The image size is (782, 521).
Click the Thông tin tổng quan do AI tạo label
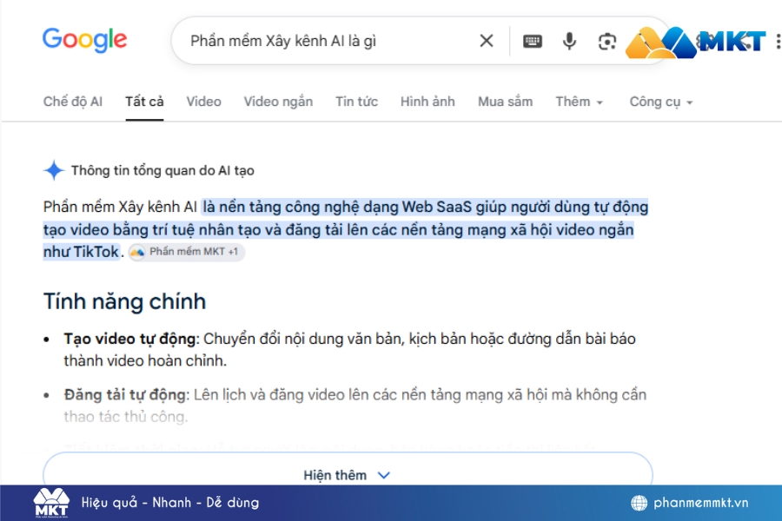click(162, 170)
